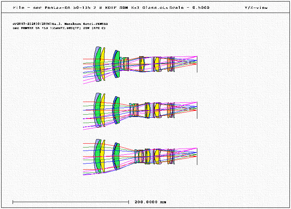
Task: Select the smc PENTAX DA lens description line
Action: click(x=59, y=28)
